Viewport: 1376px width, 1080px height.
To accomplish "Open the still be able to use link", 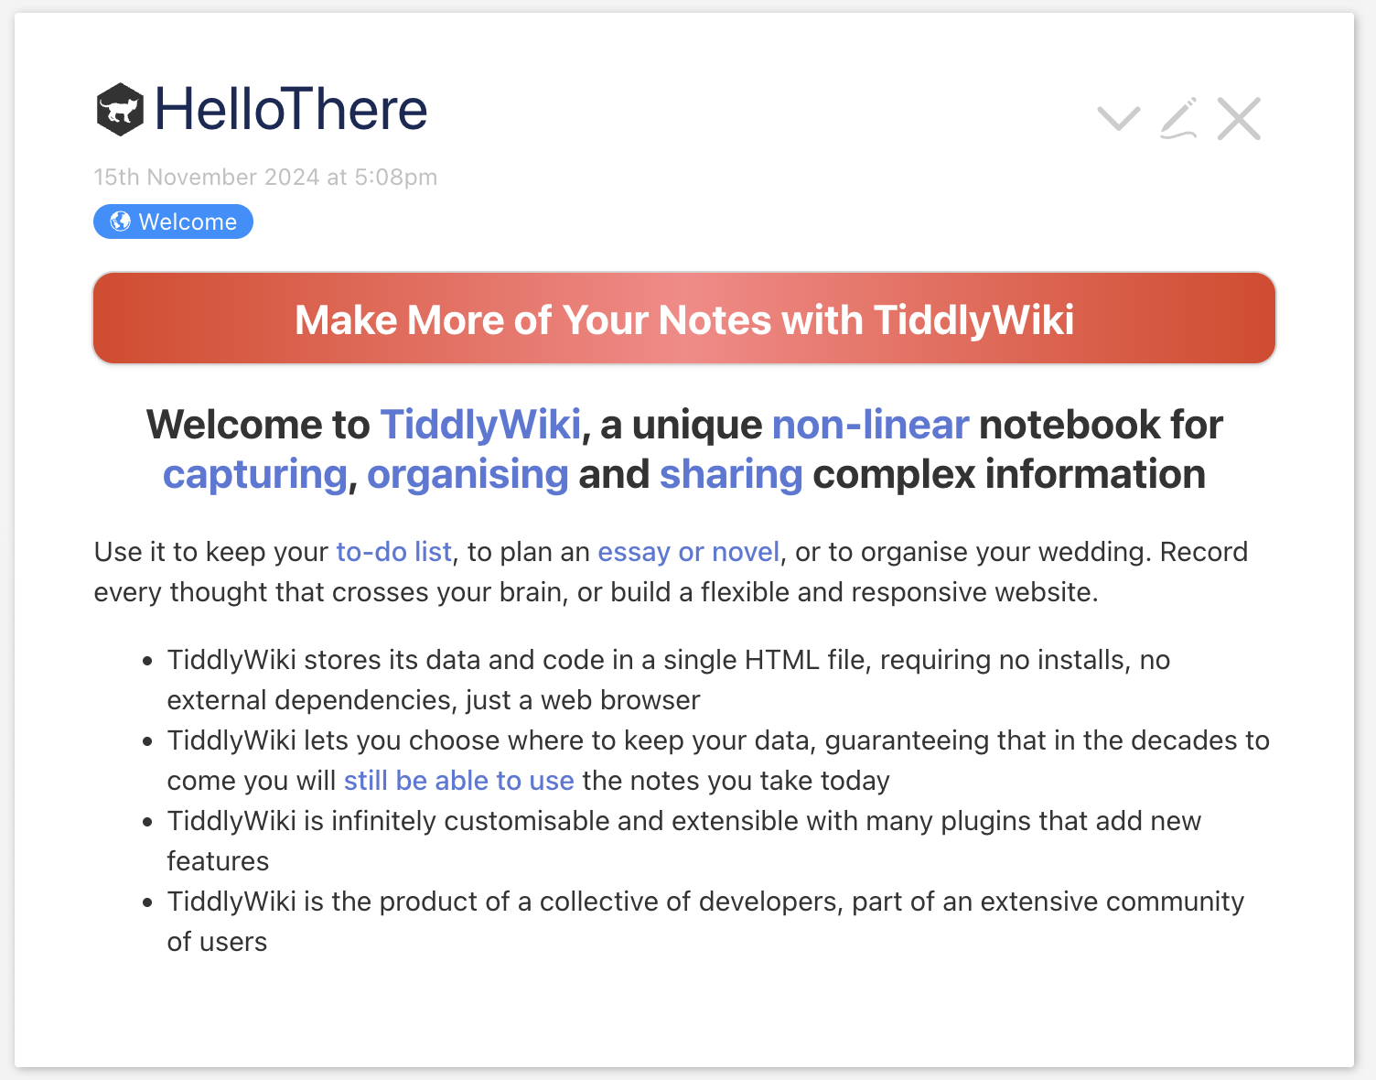I will [458, 781].
